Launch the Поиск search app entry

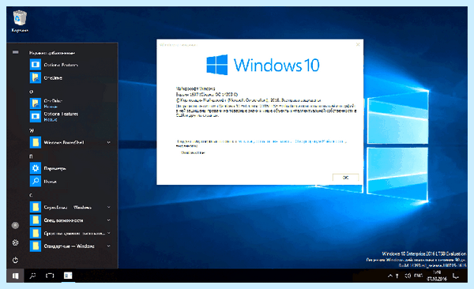click(x=70, y=182)
